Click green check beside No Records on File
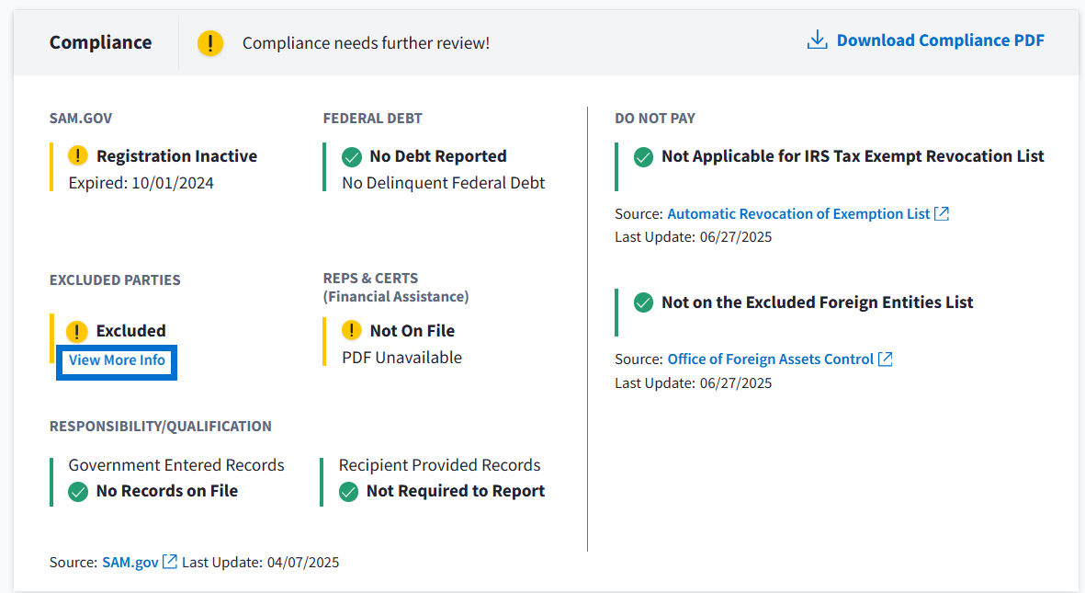 tap(78, 492)
